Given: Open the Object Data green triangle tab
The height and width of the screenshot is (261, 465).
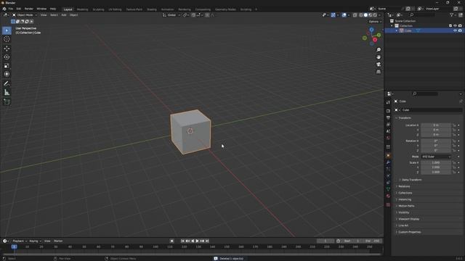Looking at the screenshot, I should pyautogui.click(x=388, y=189).
